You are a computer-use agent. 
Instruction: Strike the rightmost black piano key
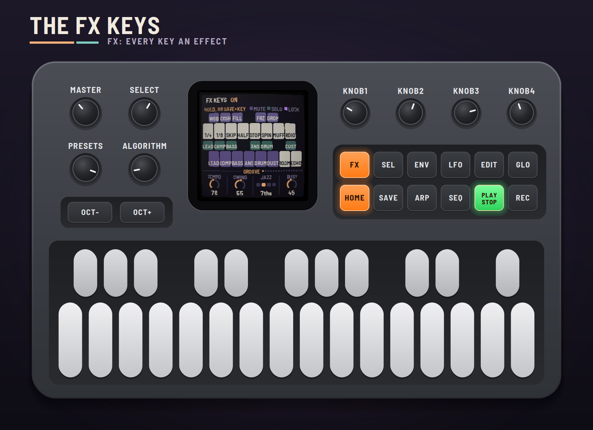507,273
